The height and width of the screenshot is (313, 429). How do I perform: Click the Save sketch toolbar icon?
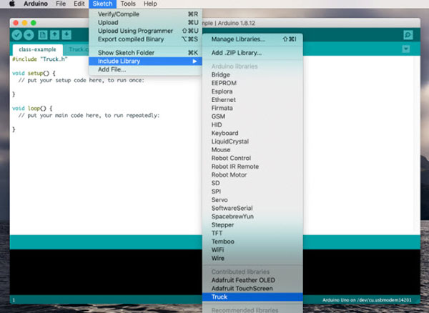66,34
